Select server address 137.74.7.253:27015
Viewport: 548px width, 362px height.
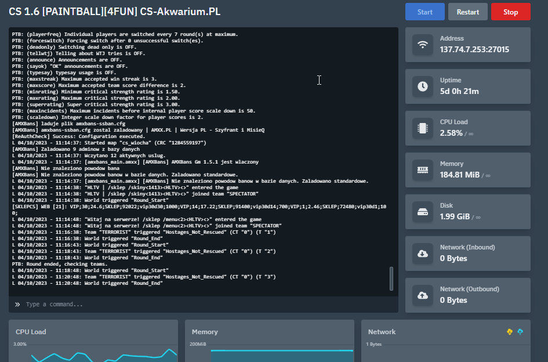pyautogui.click(x=474, y=49)
